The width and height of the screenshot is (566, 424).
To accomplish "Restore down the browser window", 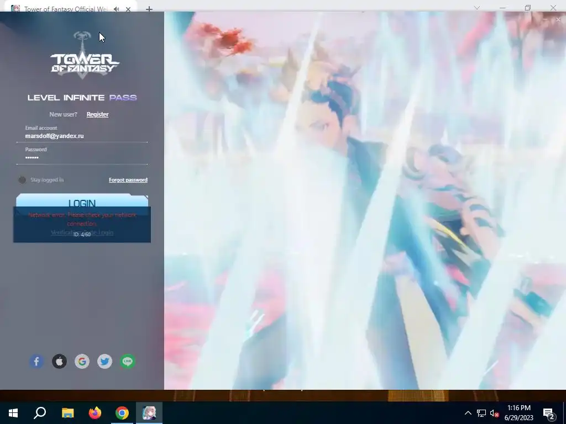I will pos(528,8).
